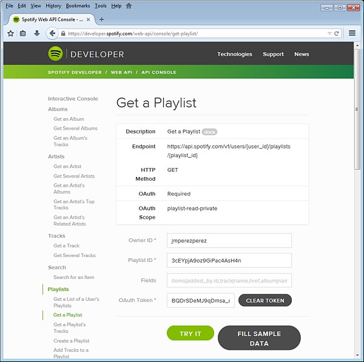Click the bookmark star icon
The image size is (364, 362).
click(x=11, y=33)
